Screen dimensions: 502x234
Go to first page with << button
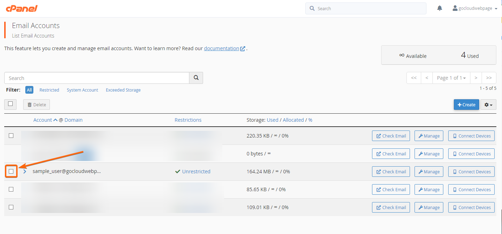pyautogui.click(x=414, y=78)
